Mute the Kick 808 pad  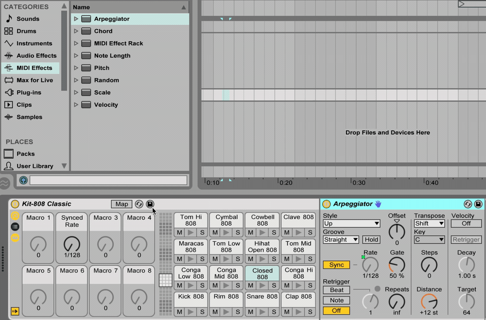(179, 312)
